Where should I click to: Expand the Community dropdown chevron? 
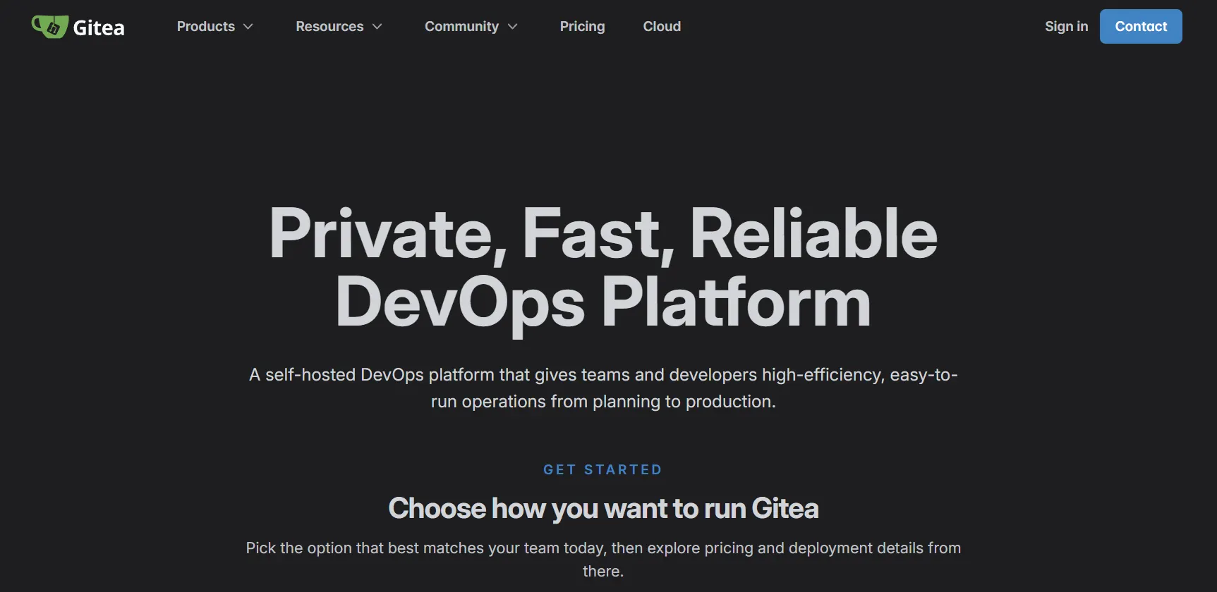tap(512, 27)
